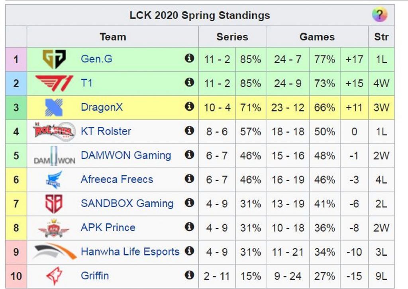Click the DAMWON Gaming logo

tap(54, 156)
